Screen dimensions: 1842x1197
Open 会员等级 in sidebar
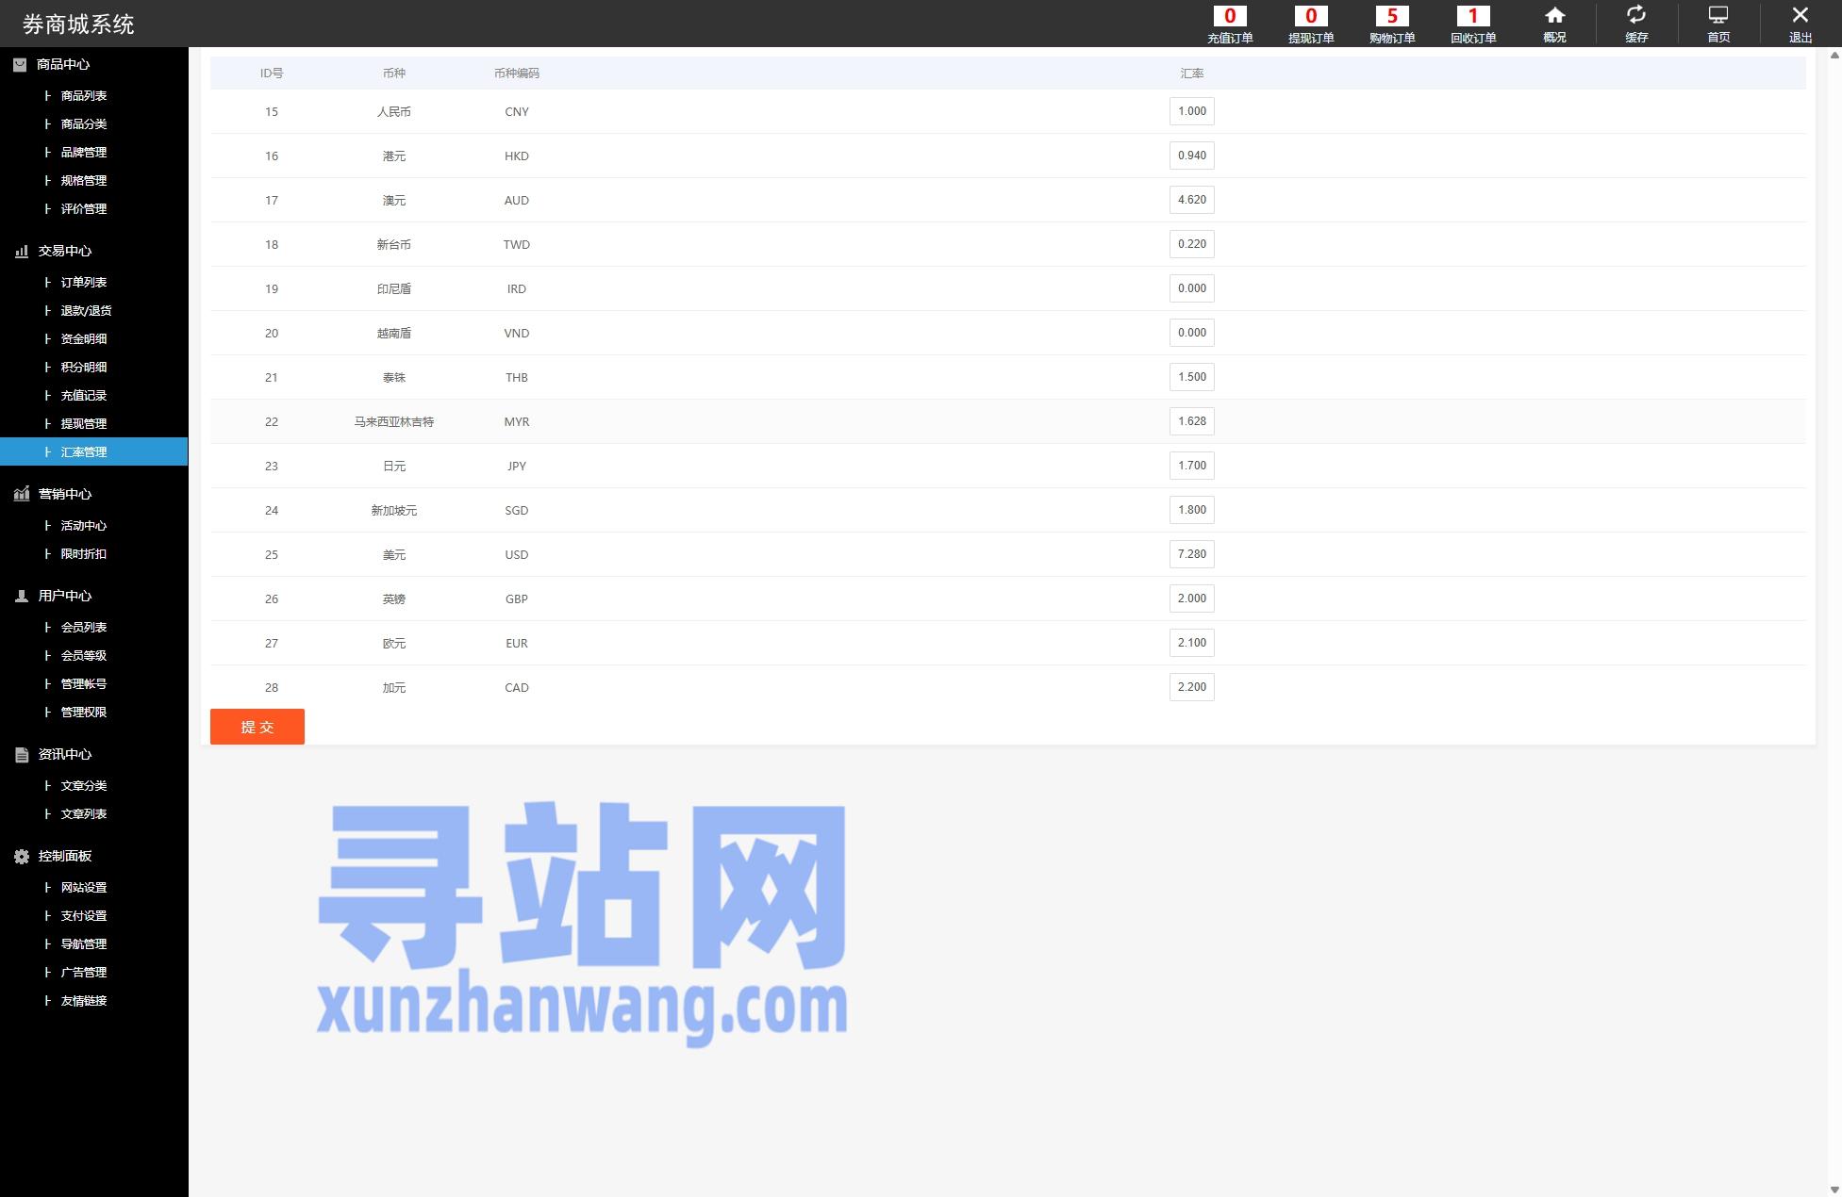(x=84, y=656)
